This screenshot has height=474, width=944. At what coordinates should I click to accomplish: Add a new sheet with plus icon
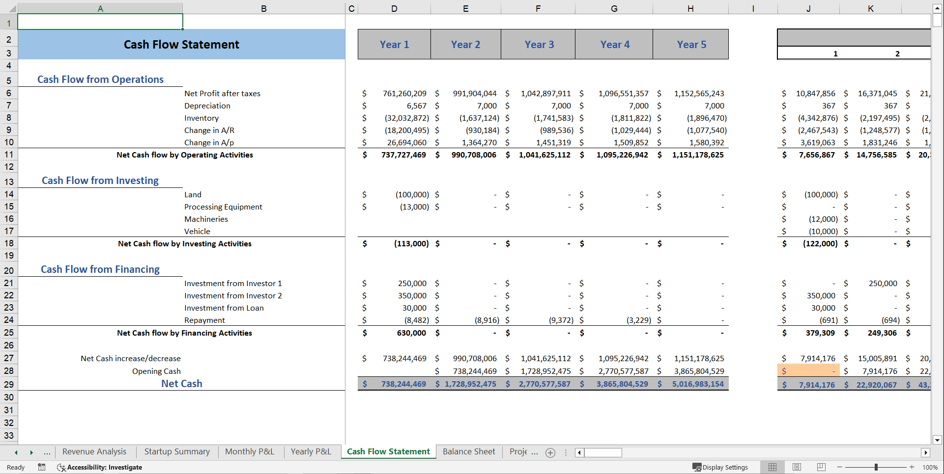tap(550, 453)
